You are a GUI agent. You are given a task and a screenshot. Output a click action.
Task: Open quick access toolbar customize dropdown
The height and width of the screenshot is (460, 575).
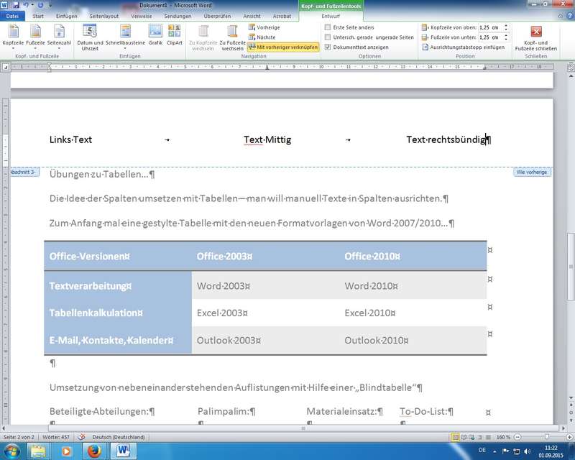50,5
